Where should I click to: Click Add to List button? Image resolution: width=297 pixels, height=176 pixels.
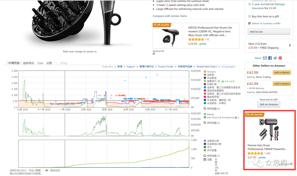pyautogui.click(x=269, y=32)
